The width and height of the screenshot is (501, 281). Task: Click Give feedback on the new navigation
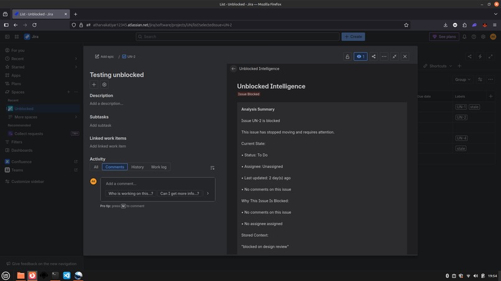(42, 264)
